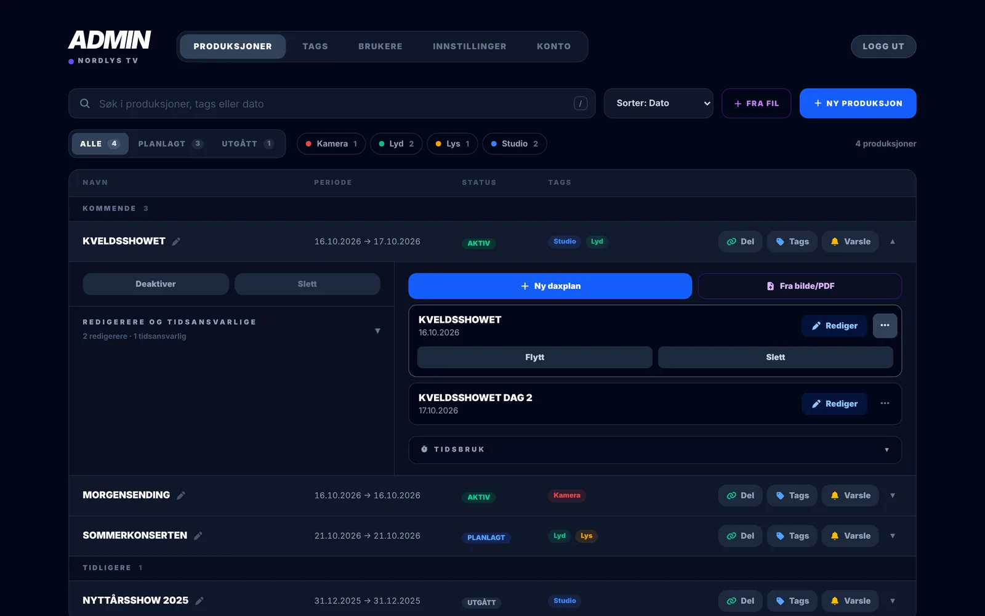
Task: Expand the TIDSBRUK panel
Action: pos(655,450)
